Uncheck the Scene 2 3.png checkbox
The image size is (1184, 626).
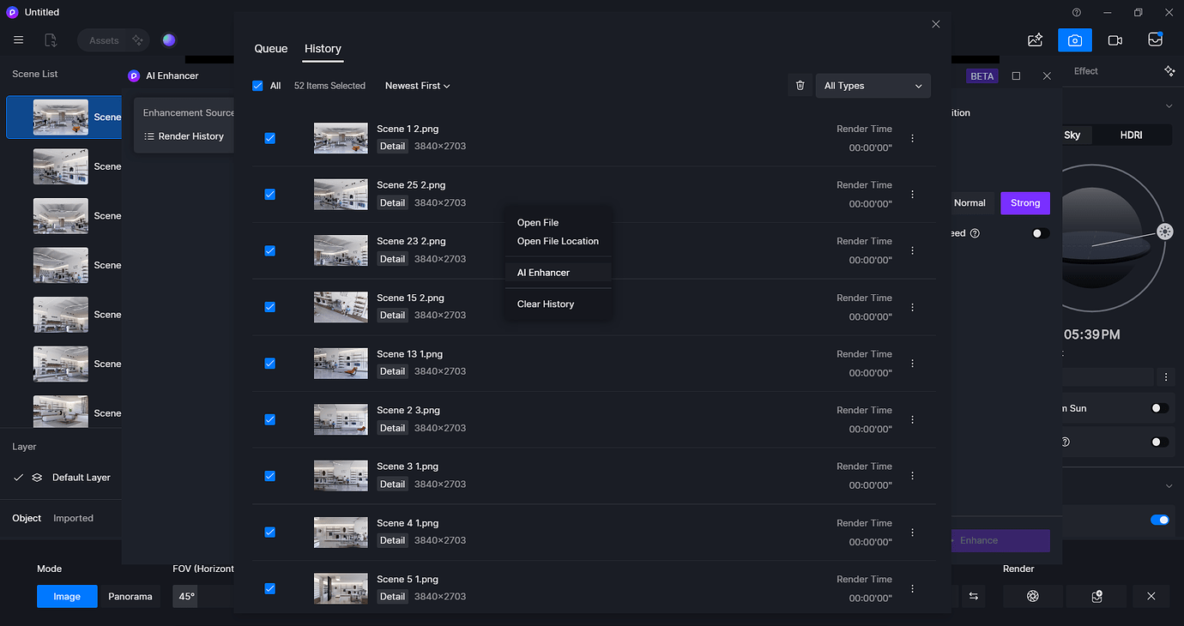click(270, 420)
